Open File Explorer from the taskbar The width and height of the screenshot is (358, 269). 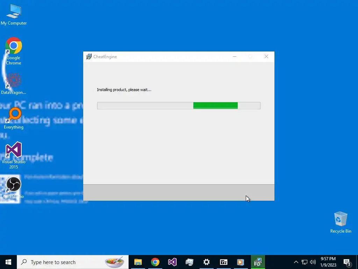click(x=138, y=262)
